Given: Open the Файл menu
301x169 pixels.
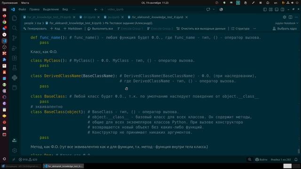Looking at the screenshot, I should (x=22, y=9).
